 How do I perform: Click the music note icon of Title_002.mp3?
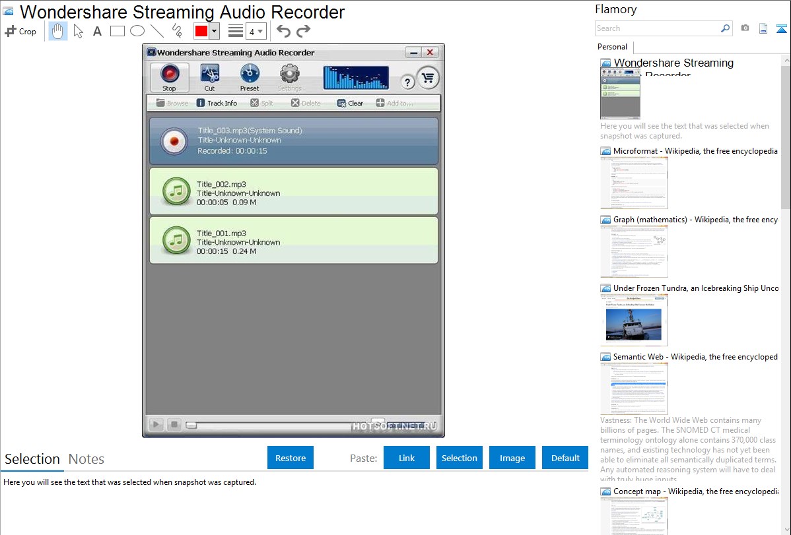[176, 191]
